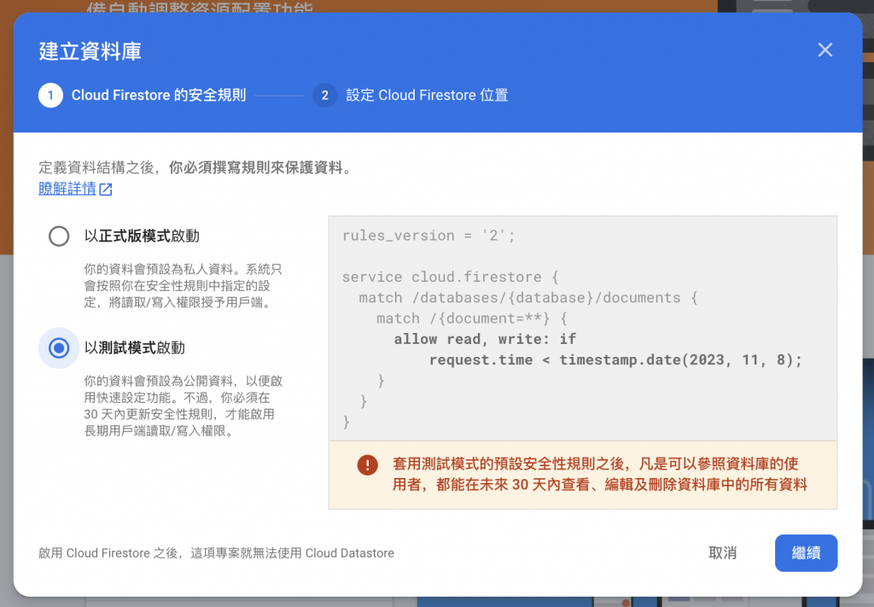Click step 1 circle for Cloud Firestore 的安全規則
Screen dimensions: 874x607
click(50, 96)
